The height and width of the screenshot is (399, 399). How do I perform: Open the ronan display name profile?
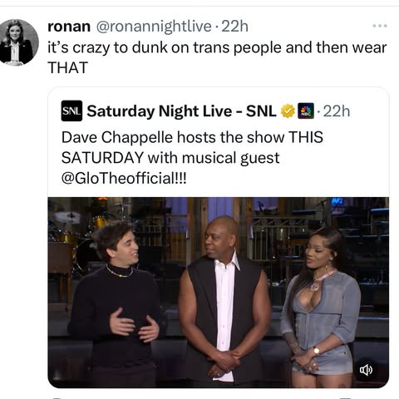69,27
